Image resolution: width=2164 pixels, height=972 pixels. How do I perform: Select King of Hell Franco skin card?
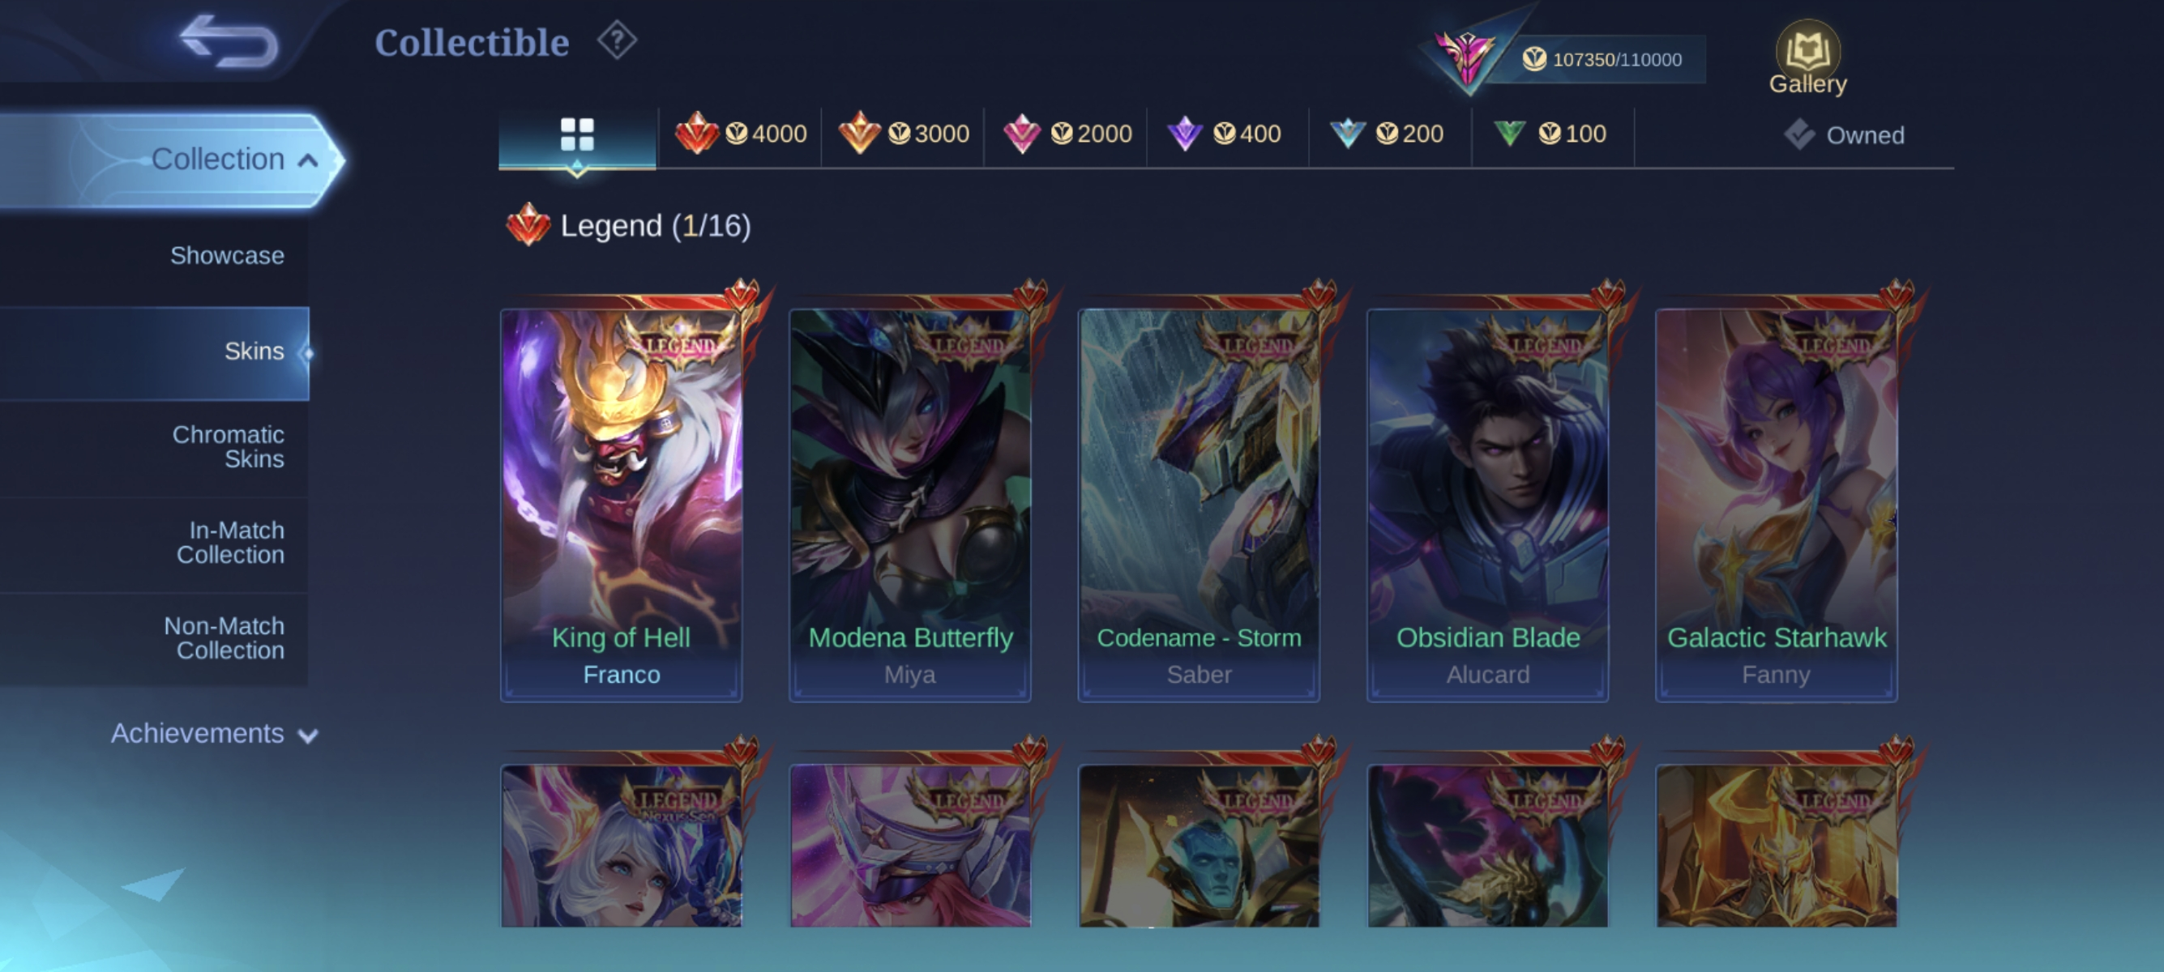click(622, 504)
